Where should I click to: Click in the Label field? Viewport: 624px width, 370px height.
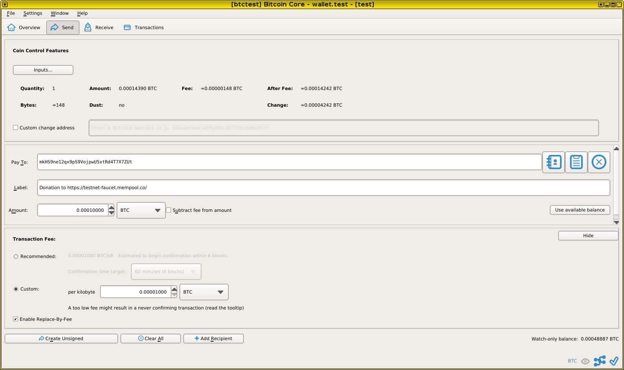pyautogui.click(x=324, y=188)
